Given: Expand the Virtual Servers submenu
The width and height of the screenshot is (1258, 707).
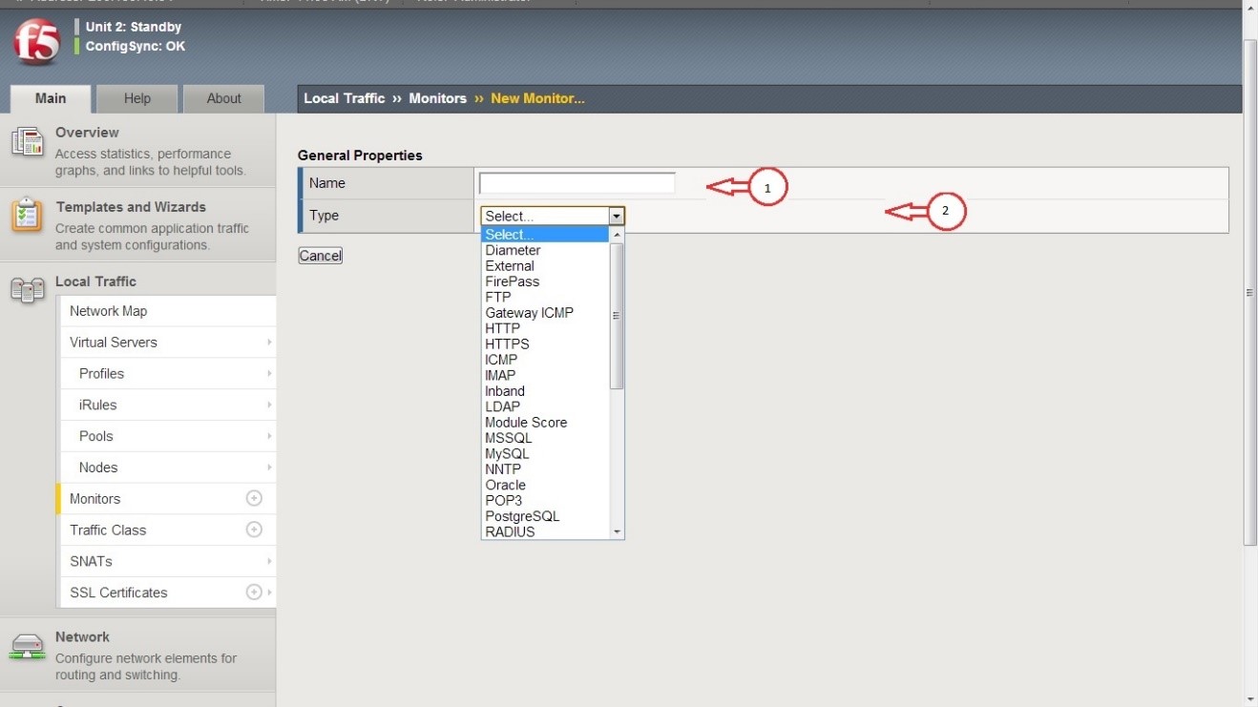Looking at the screenshot, I should coord(269,343).
